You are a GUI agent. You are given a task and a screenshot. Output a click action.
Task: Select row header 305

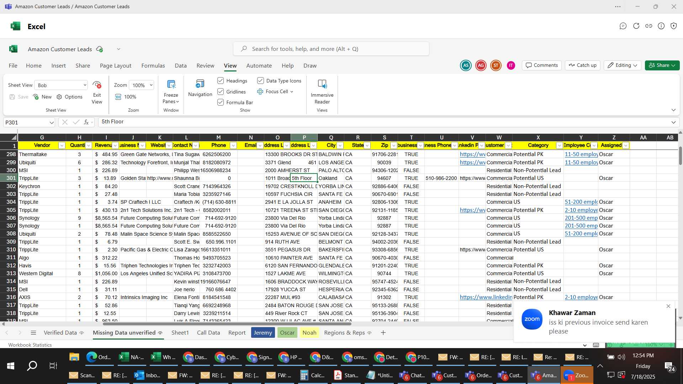coord(9,210)
